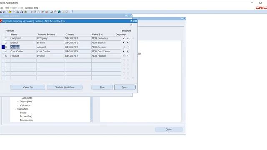Click the Delete Record toolbar icon
Screen dimensions: 267x150
(x=46, y=12)
